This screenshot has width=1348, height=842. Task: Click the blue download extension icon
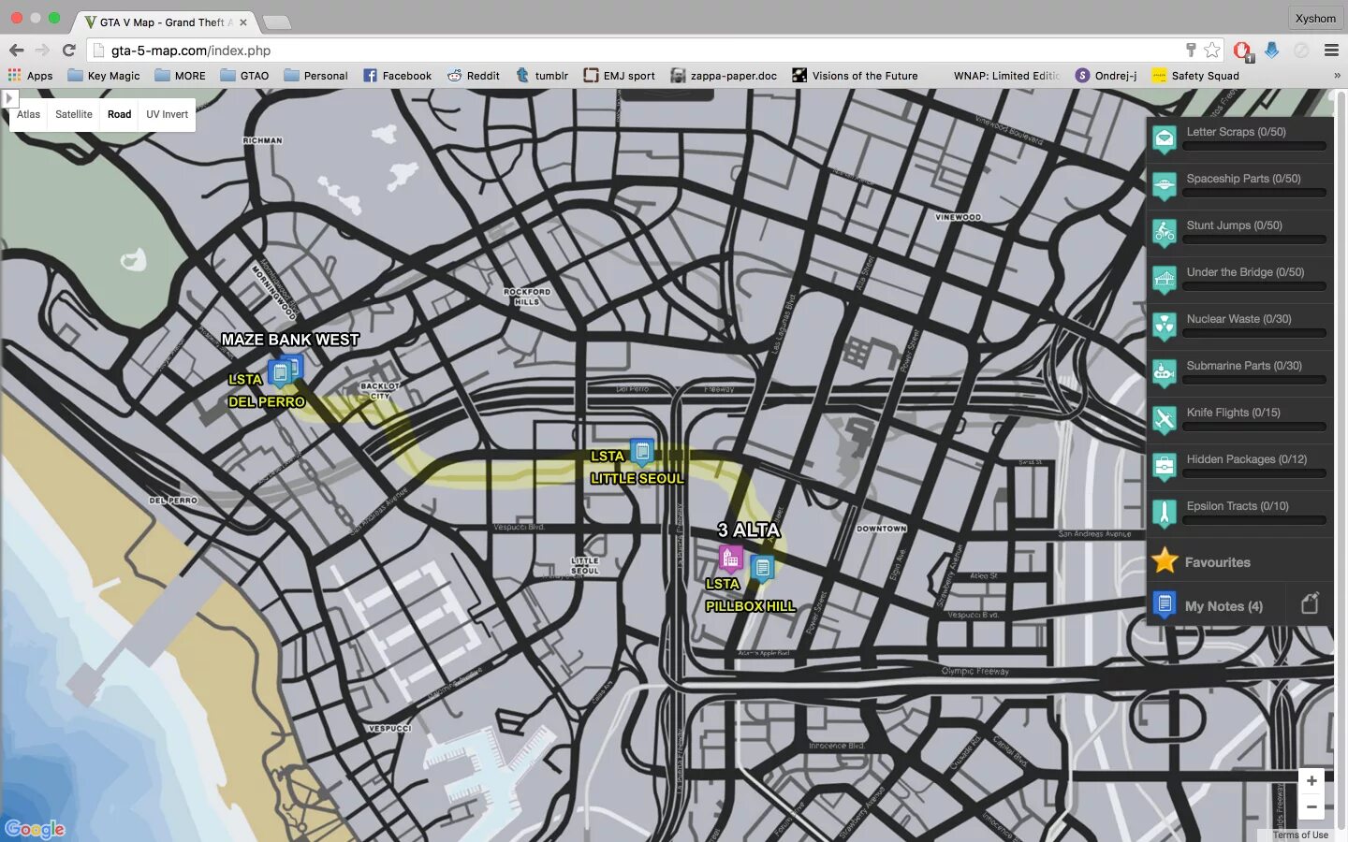[x=1271, y=51]
